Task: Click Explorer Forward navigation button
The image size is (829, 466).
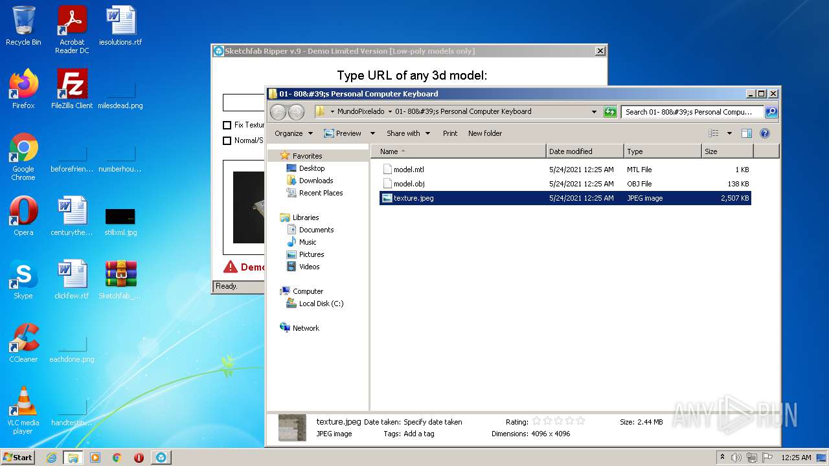Action: pos(296,112)
